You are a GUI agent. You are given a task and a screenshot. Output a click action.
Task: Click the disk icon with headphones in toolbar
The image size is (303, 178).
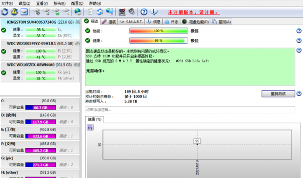(x=36, y=12)
